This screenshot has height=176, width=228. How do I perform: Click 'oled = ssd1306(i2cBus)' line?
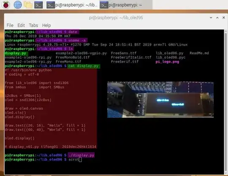(28, 100)
